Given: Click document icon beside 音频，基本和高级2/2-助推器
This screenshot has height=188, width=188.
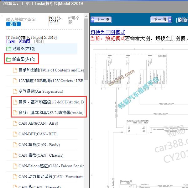Looking at the screenshot, I should tap(15, 113).
